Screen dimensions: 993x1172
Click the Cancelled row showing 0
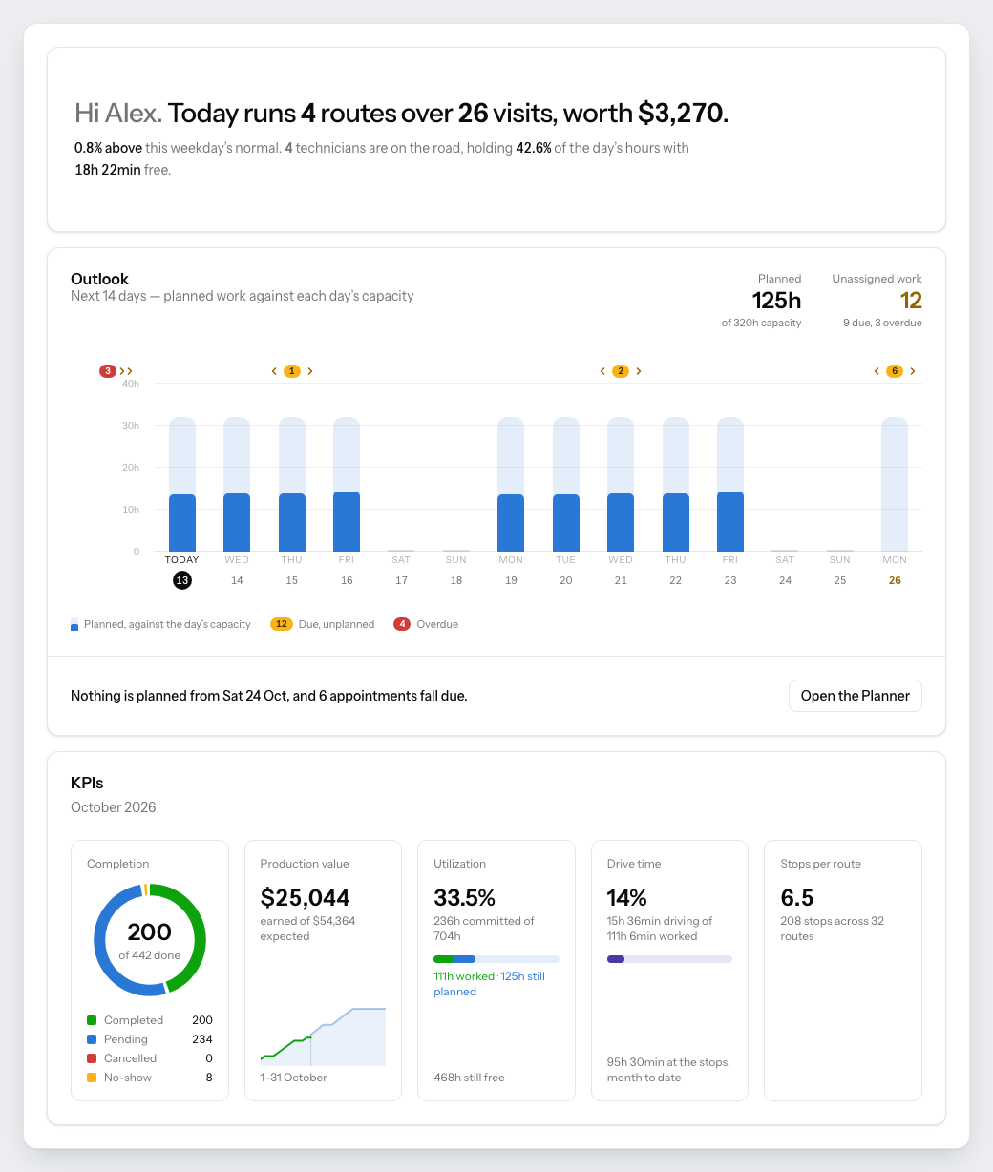[x=150, y=1058]
